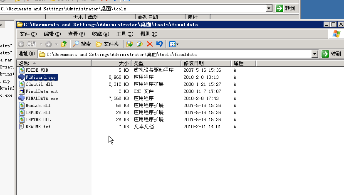Open the View (查看) menu
Image resolution: width=344 pixels, height=195 pixels.
click(77, 34)
